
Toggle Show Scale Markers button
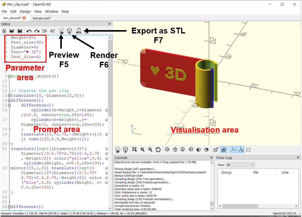(241, 150)
